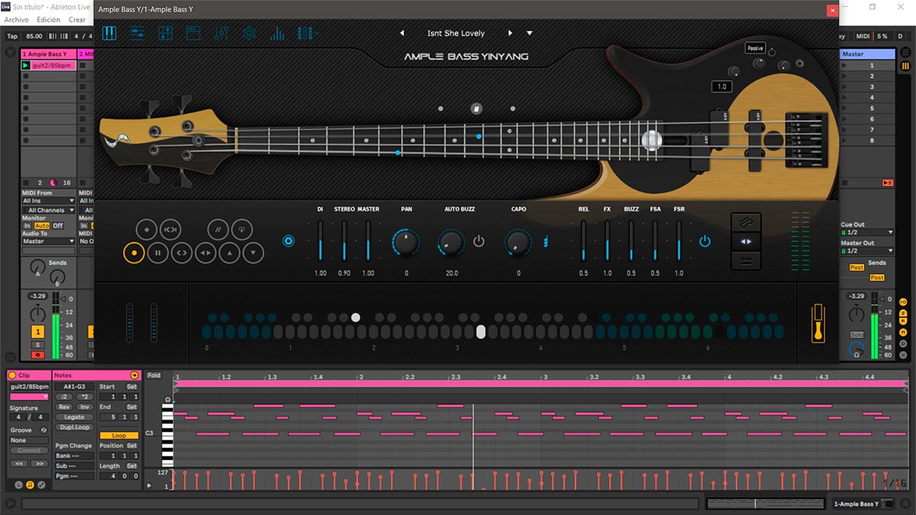Click the FX level slider
The height and width of the screenshot is (515, 916).
[x=607, y=241]
